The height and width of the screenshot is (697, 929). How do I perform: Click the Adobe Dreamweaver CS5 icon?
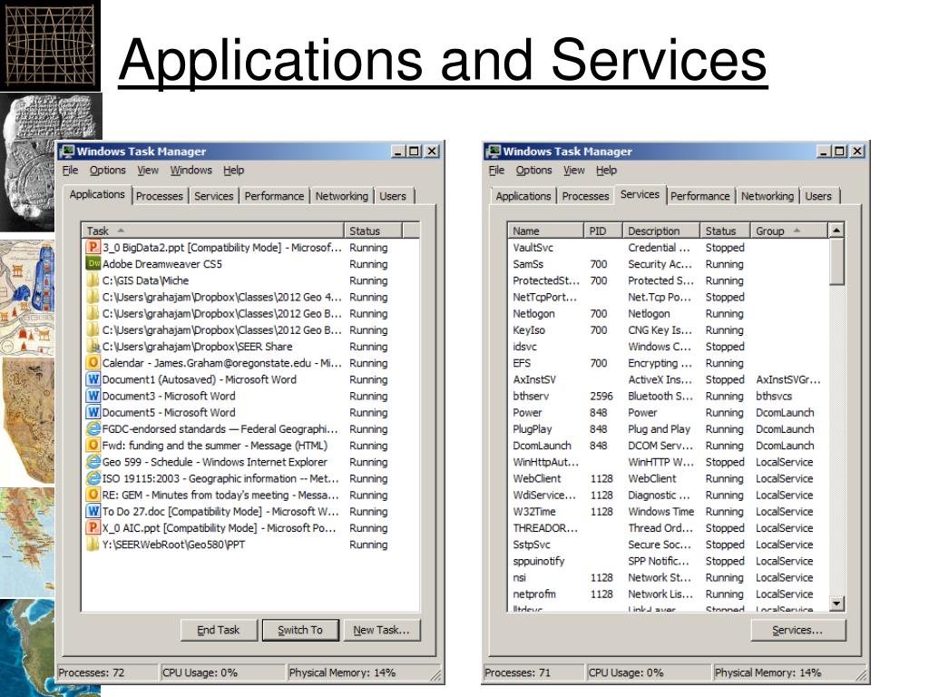(93, 264)
